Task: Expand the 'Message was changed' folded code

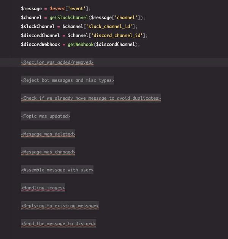Action: click(x=48, y=152)
